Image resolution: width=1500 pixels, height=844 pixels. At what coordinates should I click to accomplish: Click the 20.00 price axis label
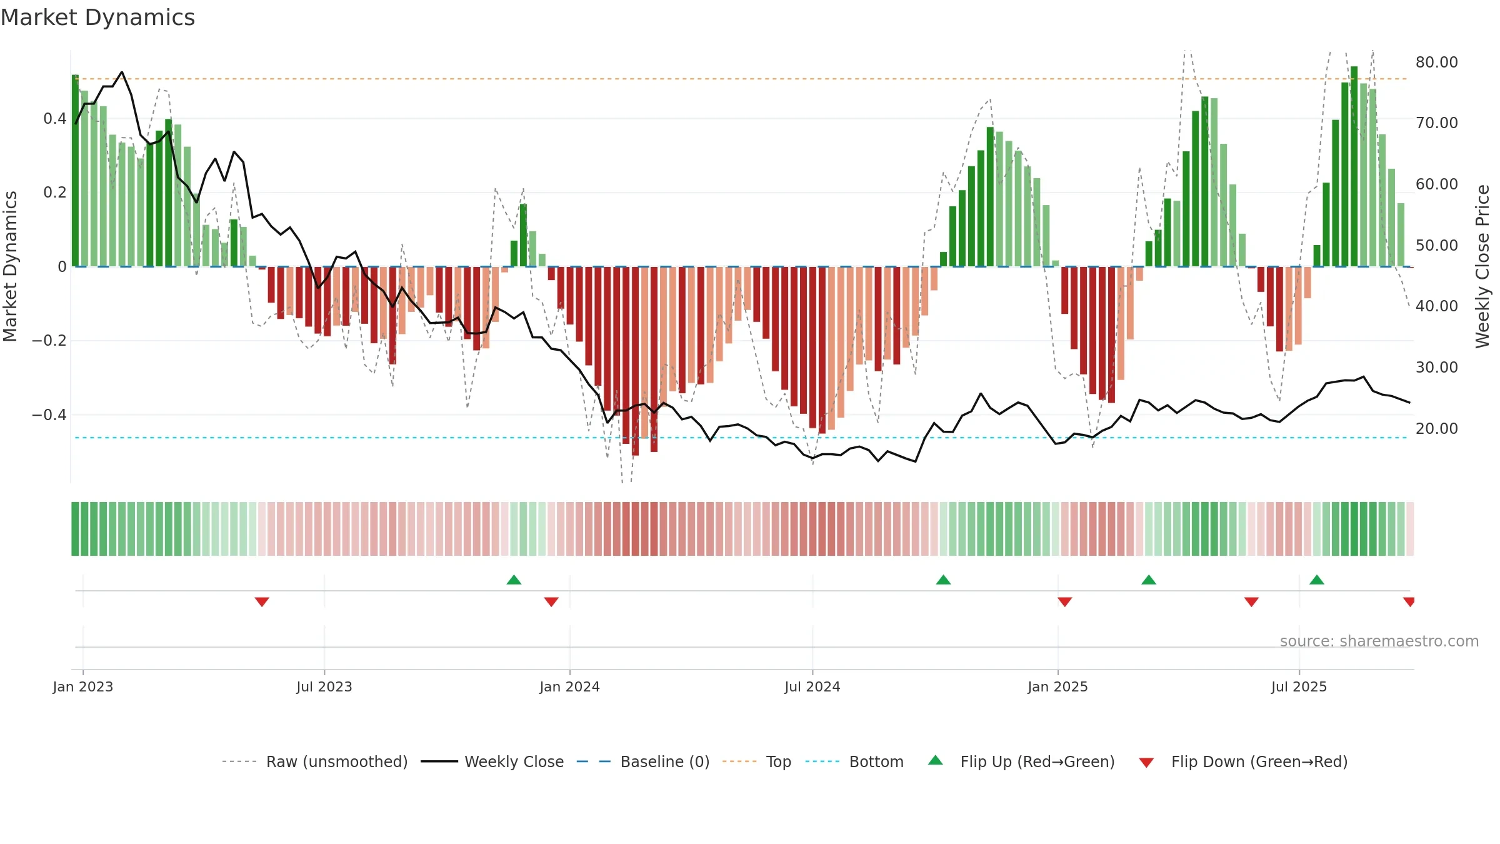click(x=1437, y=428)
